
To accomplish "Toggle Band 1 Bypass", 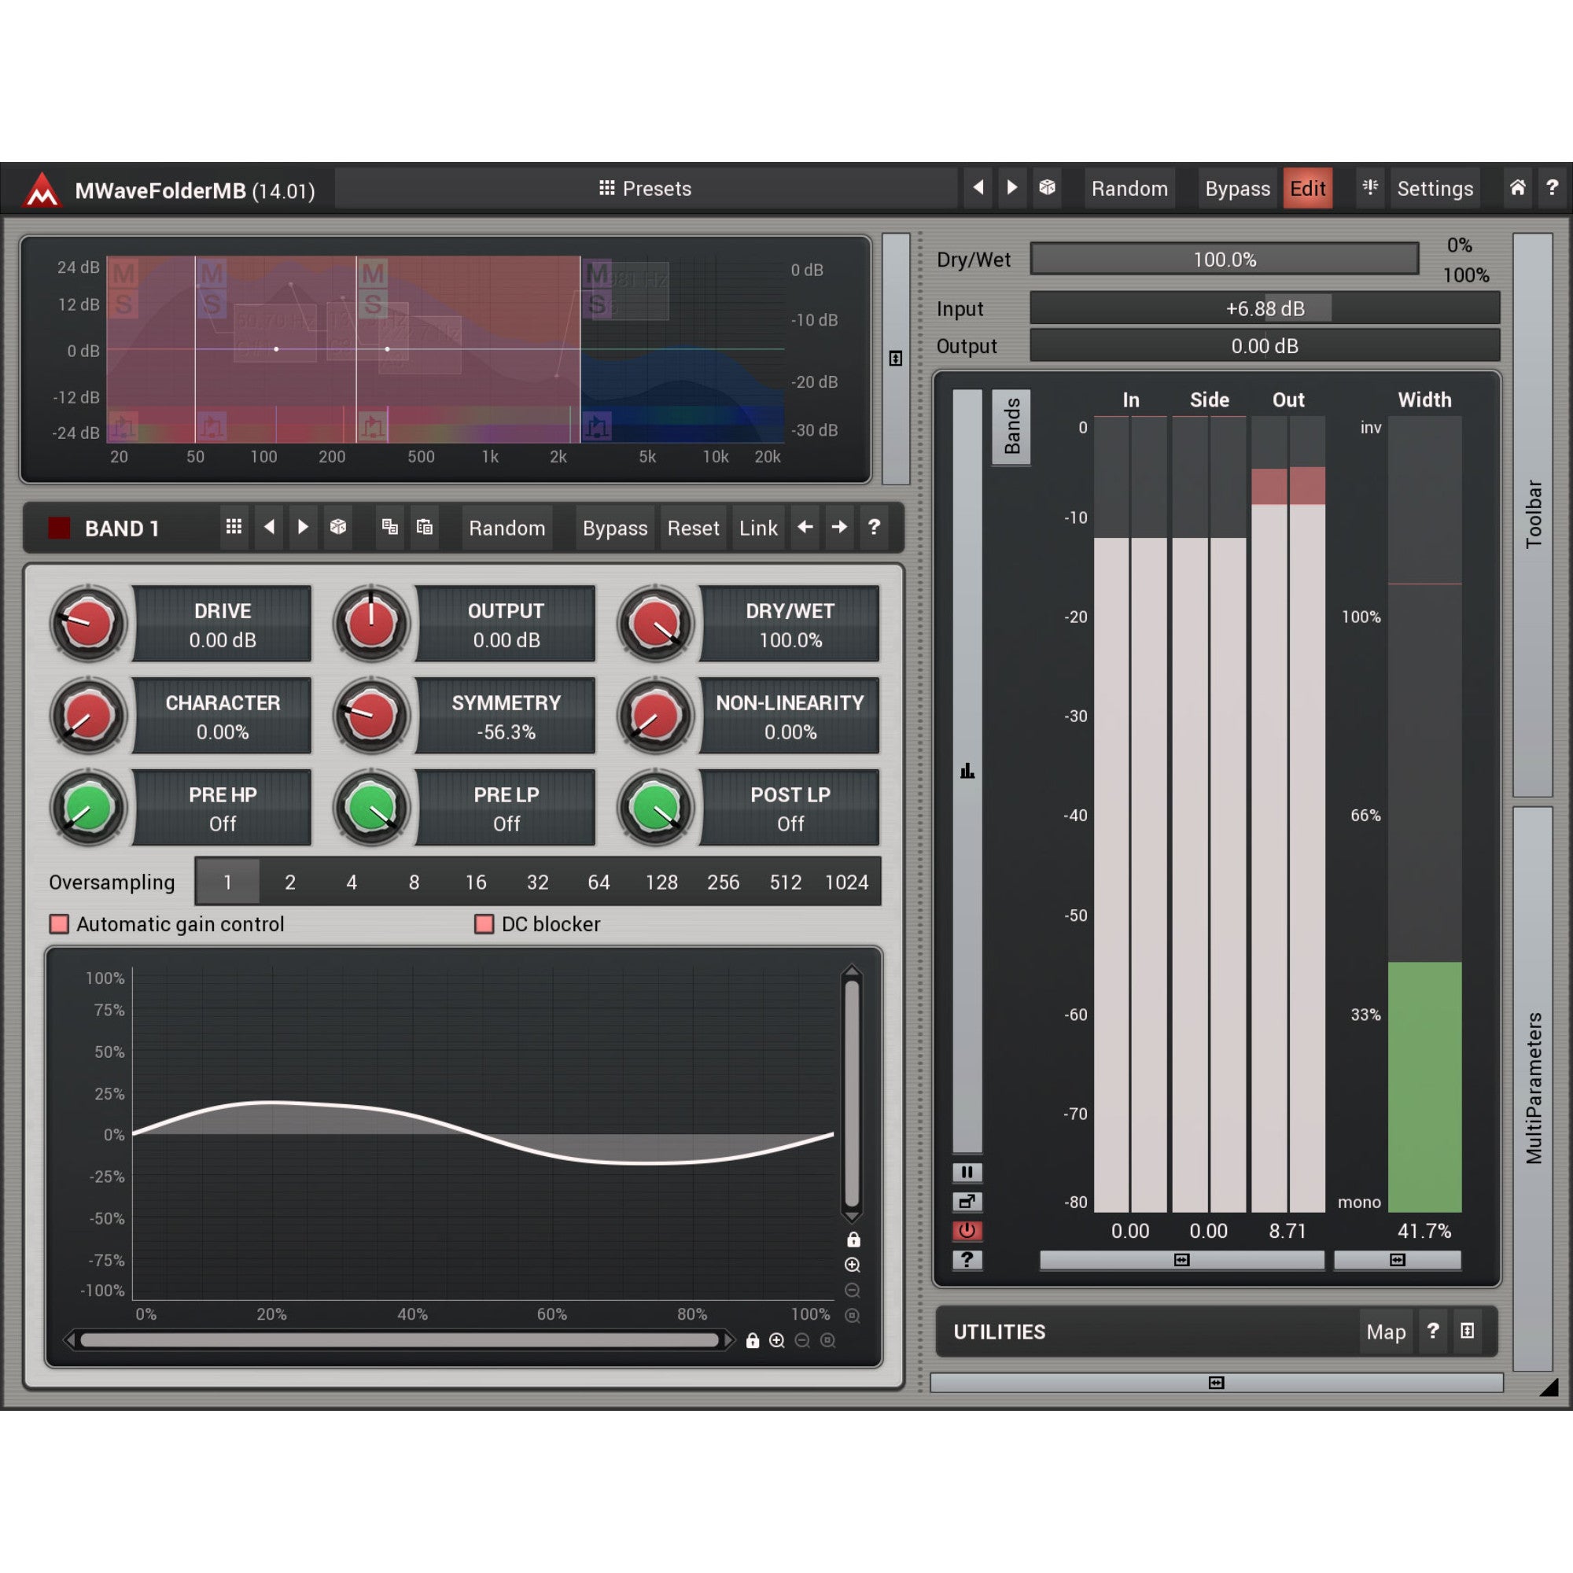I will click(x=615, y=529).
